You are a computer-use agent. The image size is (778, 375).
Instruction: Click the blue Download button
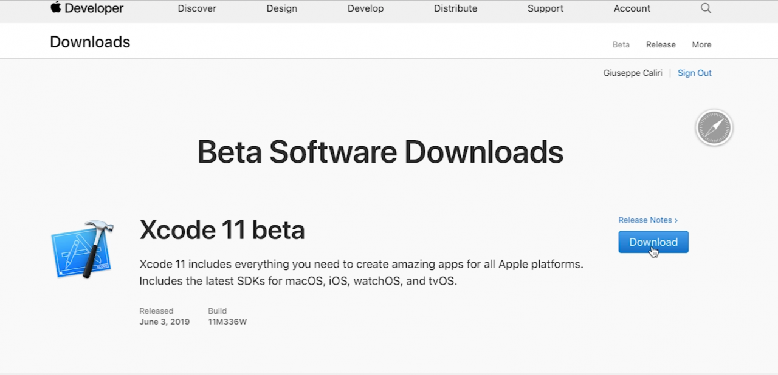pos(653,242)
